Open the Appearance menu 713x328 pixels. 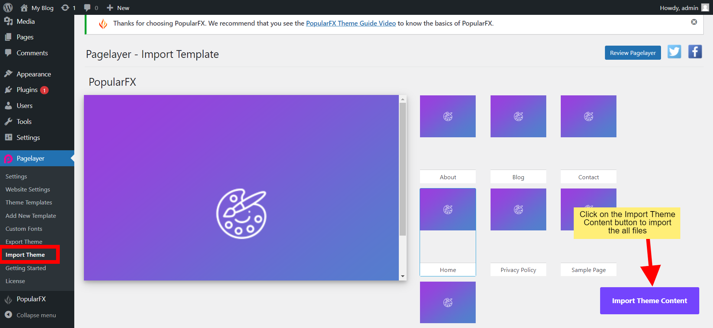33,74
